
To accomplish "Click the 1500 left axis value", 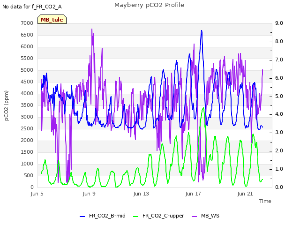I will pyautogui.click(x=27, y=152).
